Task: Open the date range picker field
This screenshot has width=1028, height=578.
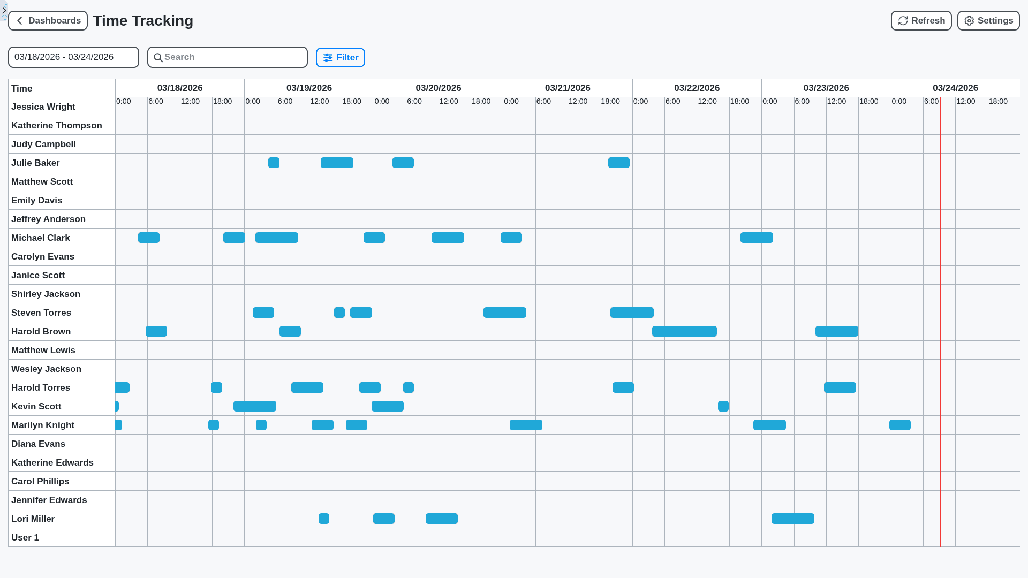Action: 73,57
